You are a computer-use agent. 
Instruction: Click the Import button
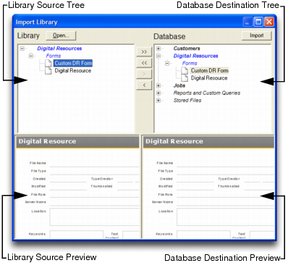coord(256,36)
